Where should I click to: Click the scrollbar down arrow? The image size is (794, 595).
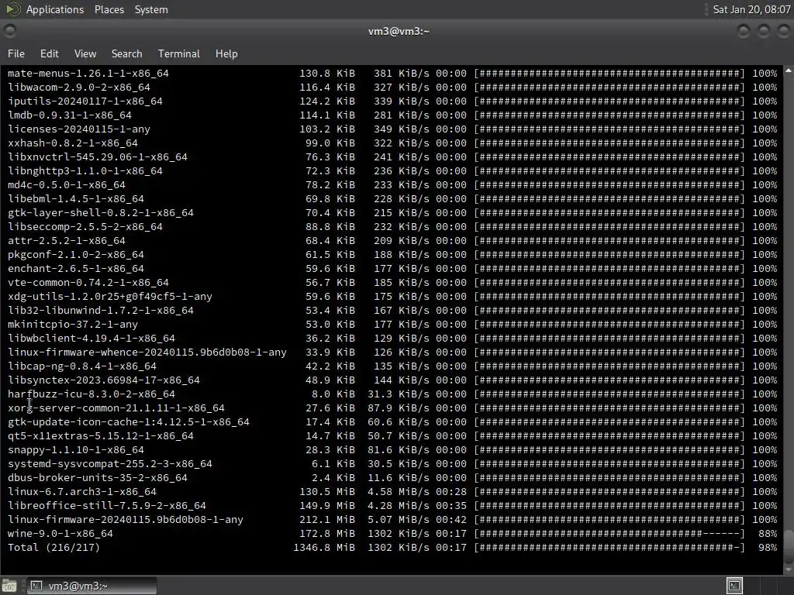(x=789, y=569)
